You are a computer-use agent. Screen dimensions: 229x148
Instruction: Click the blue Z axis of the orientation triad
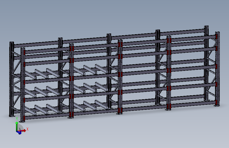[19, 132]
